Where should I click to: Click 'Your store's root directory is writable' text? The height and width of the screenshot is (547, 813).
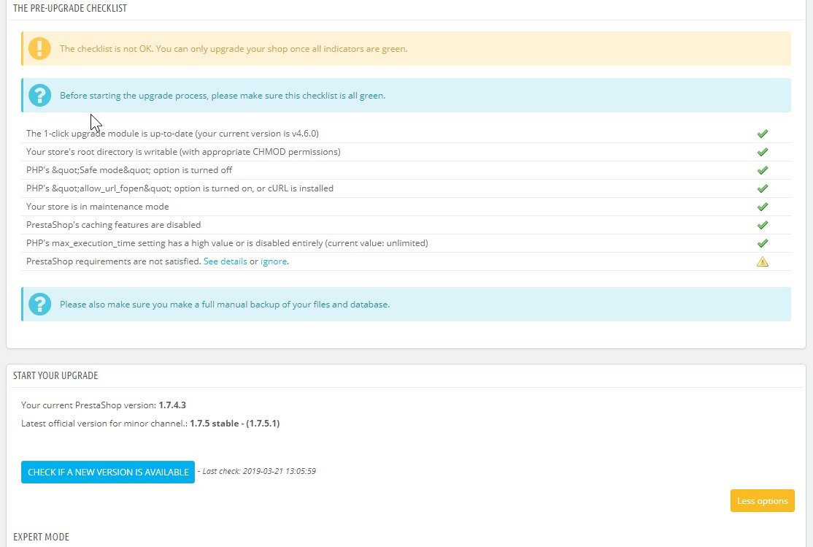point(183,152)
